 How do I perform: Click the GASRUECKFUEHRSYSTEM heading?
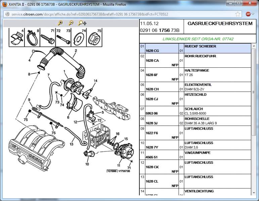[x=220, y=23]
